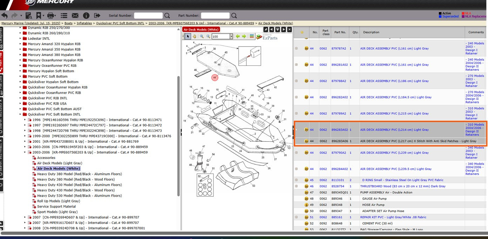Click the forward (redo) arrow in top toolbar
This screenshot has height=239, width=488.
click(x=14, y=15)
